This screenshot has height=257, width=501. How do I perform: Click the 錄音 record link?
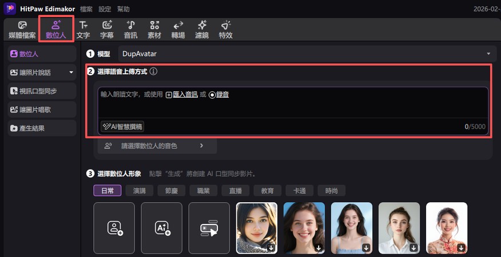pos(219,94)
